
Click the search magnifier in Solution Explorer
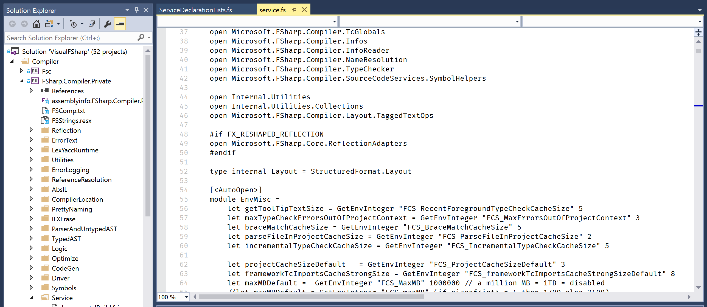(141, 37)
